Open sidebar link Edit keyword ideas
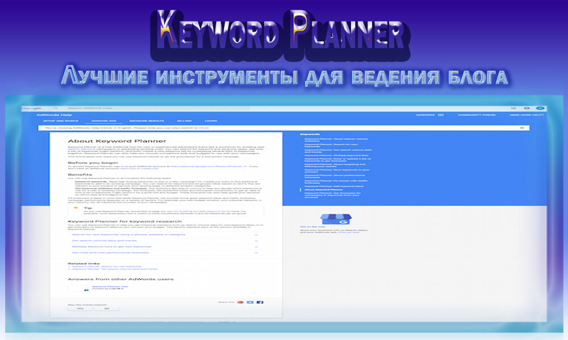Image resolution: width=568 pixels, height=340 pixels. pyautogui.click(x=334, y=186)
